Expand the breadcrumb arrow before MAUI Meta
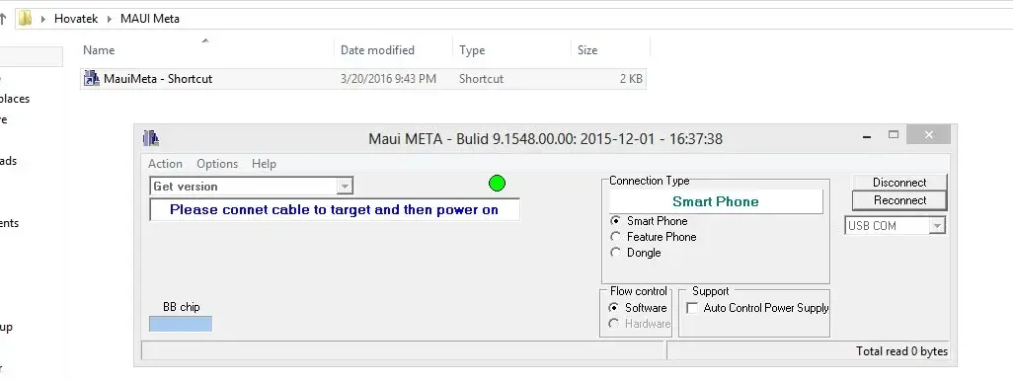 [110, 19]
